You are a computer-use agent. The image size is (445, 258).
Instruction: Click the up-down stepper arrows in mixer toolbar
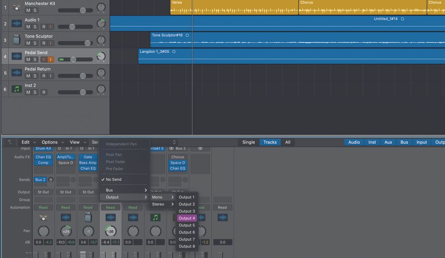pos(174,142)
